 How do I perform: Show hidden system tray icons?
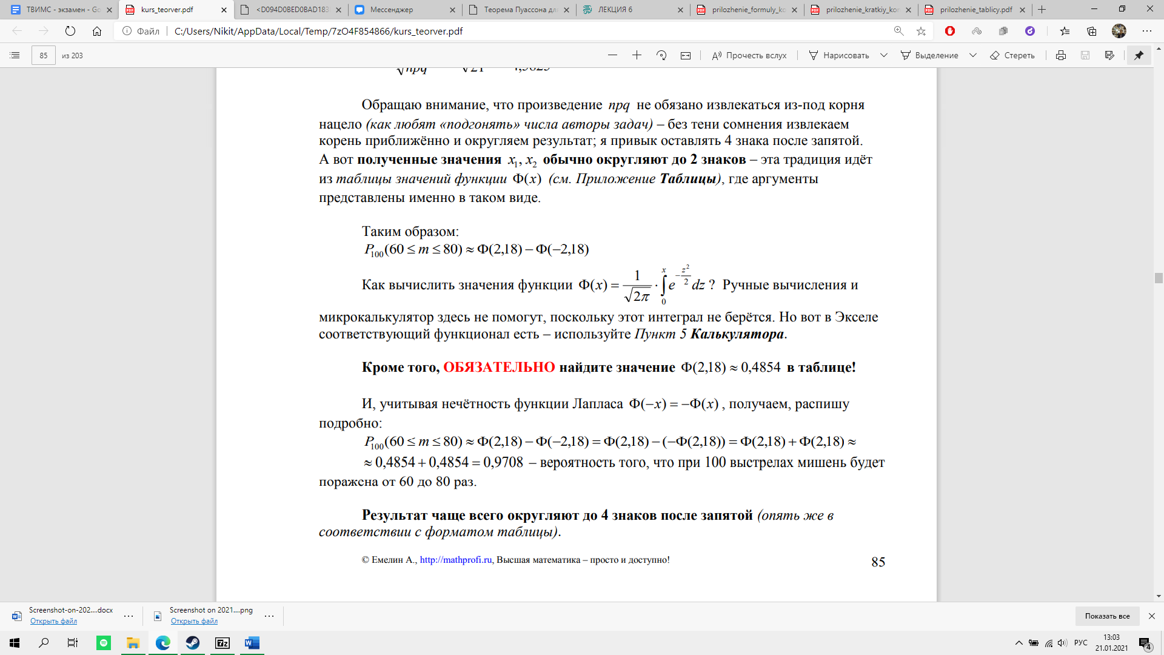pos(1018,643)
